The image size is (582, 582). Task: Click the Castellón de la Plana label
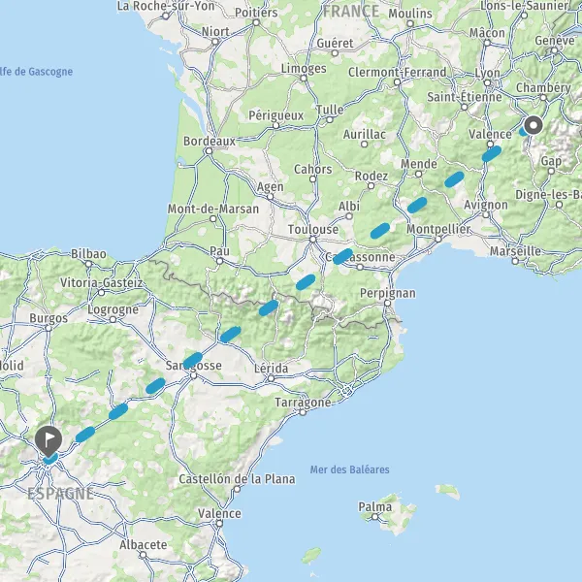click(237, 479)
